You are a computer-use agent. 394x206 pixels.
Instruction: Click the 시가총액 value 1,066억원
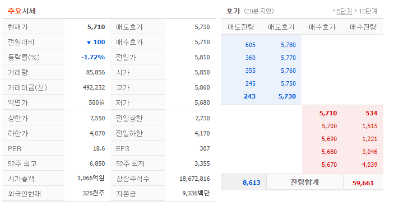[x=91, y=178]
